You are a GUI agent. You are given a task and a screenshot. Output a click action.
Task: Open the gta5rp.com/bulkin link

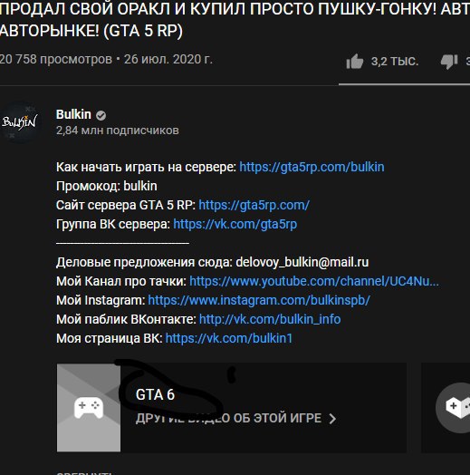[312, 167]
